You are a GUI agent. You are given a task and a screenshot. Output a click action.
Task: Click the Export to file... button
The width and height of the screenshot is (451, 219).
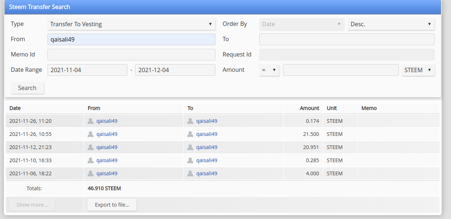coord(112,205)
